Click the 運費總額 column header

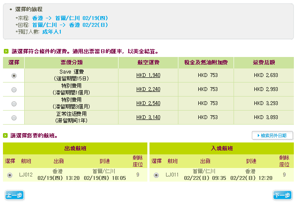pyautogui.click(x=263, y=63)
